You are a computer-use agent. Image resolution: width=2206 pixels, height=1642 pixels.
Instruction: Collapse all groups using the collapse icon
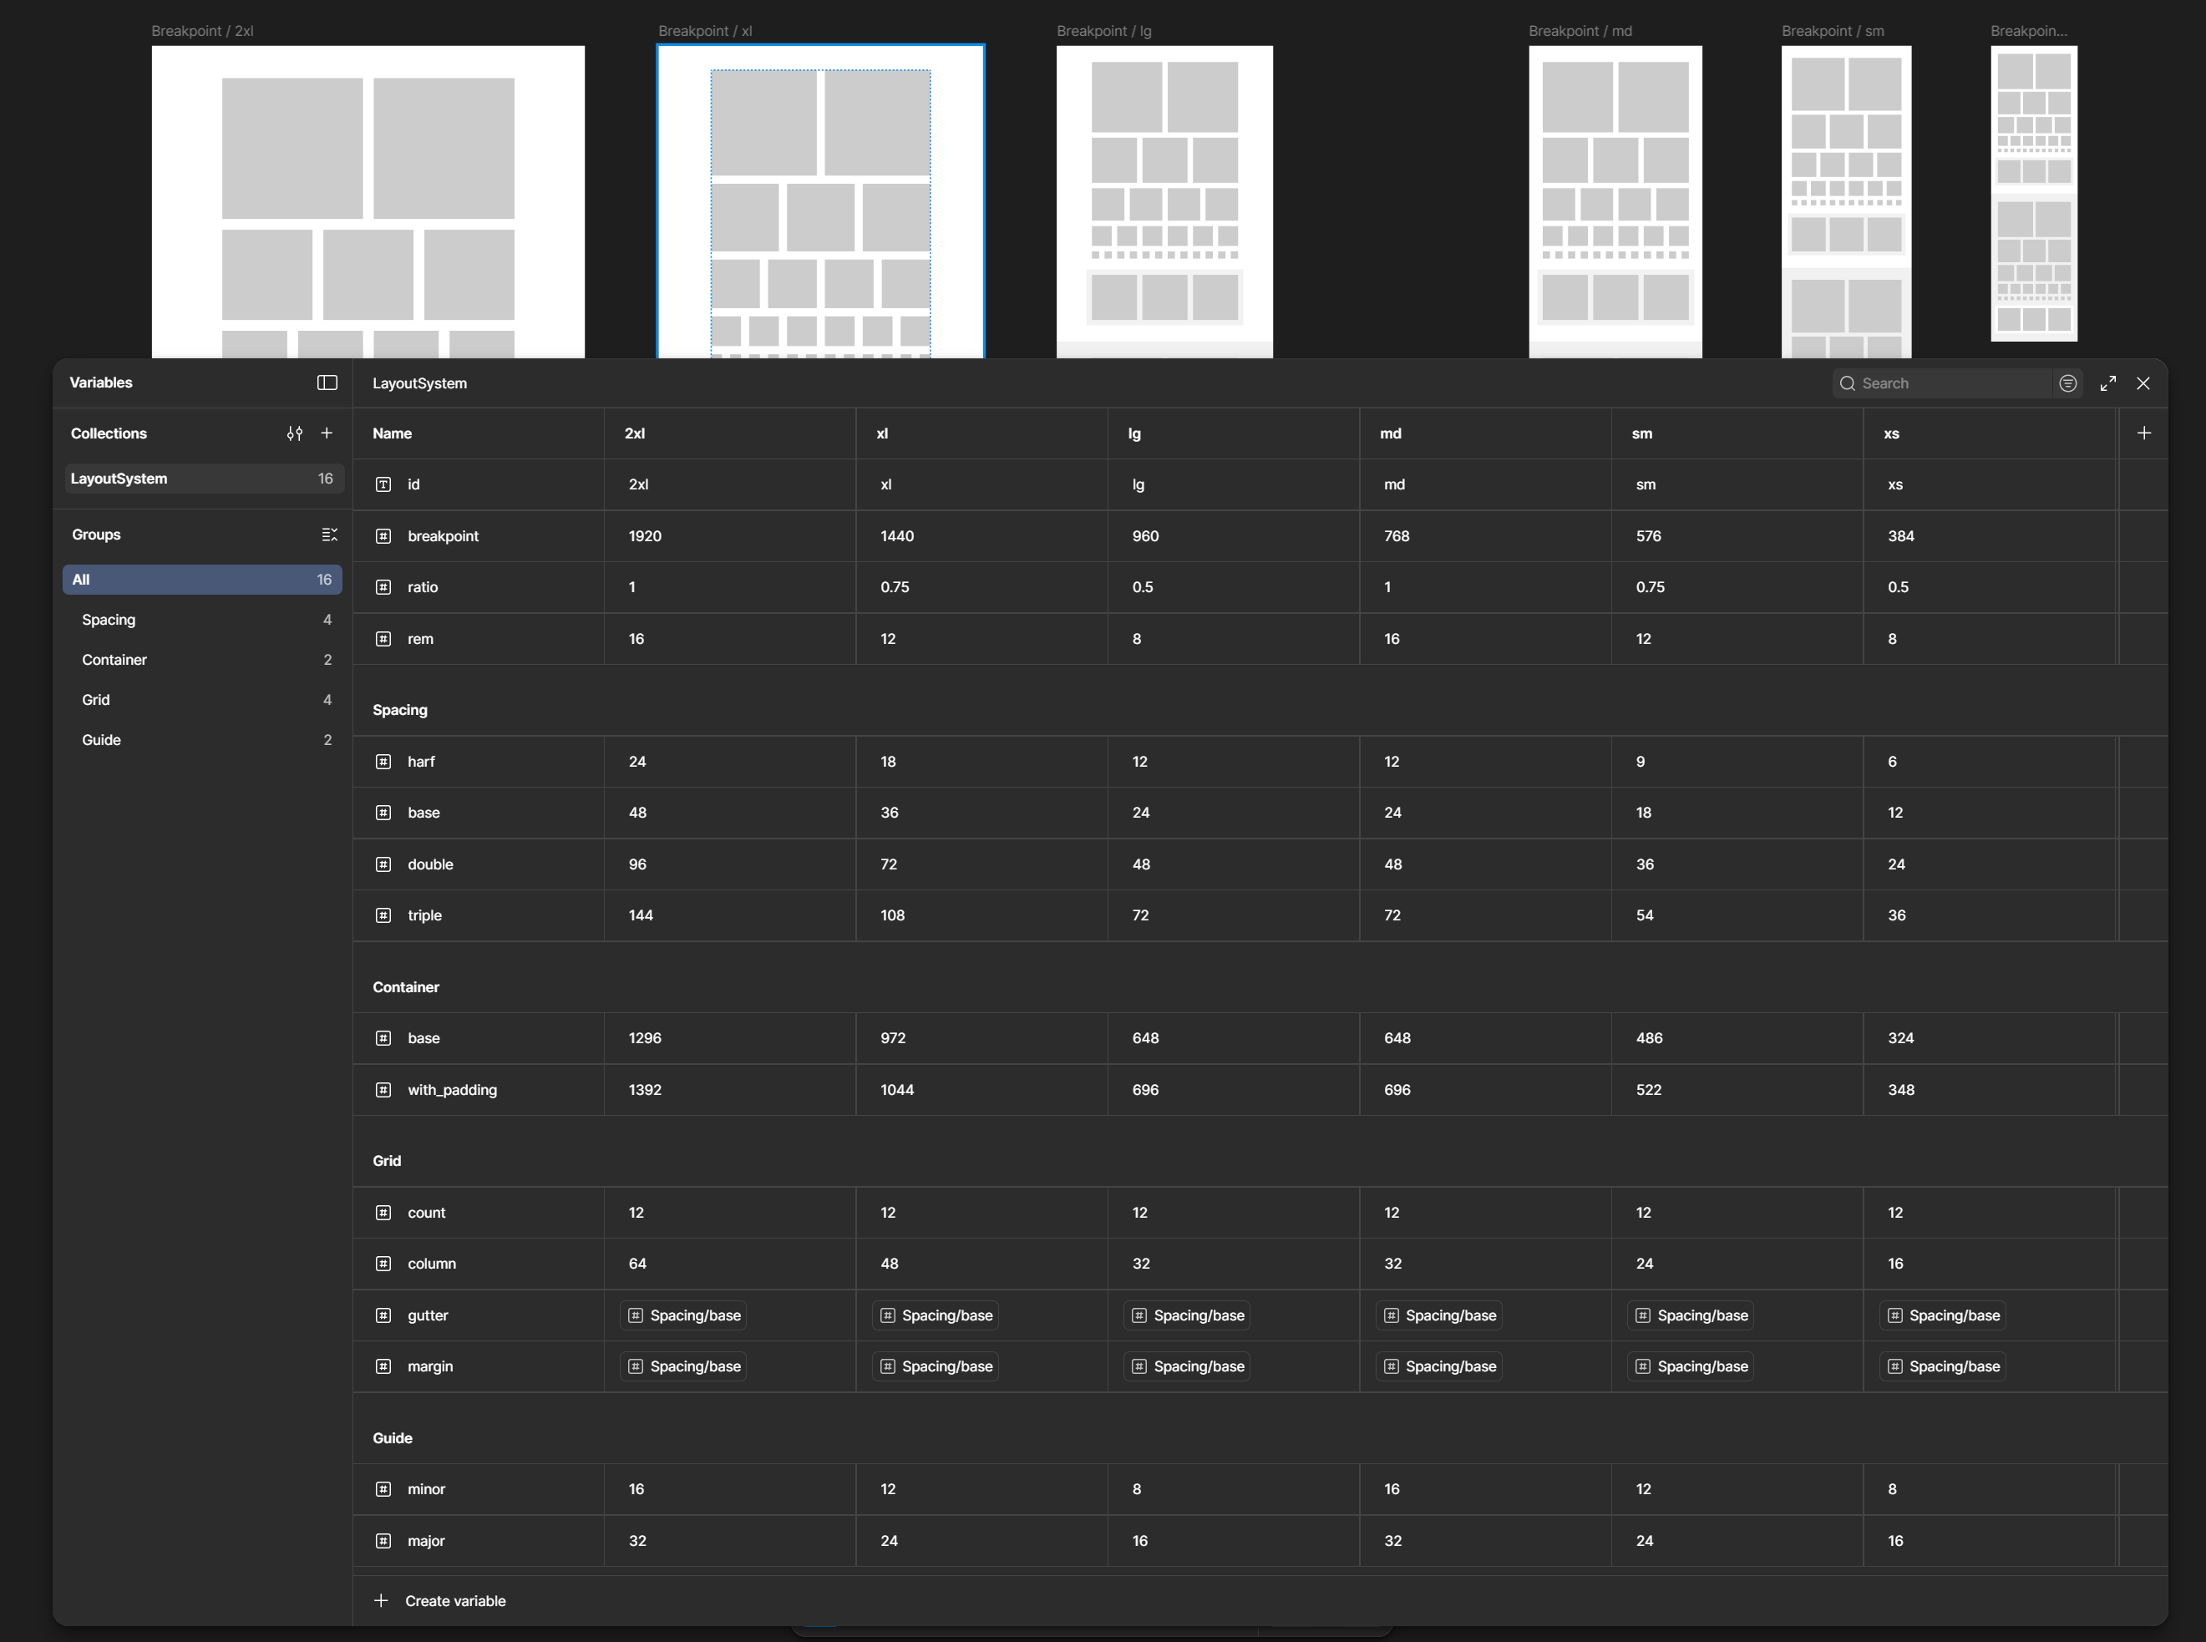coord(329,535)
